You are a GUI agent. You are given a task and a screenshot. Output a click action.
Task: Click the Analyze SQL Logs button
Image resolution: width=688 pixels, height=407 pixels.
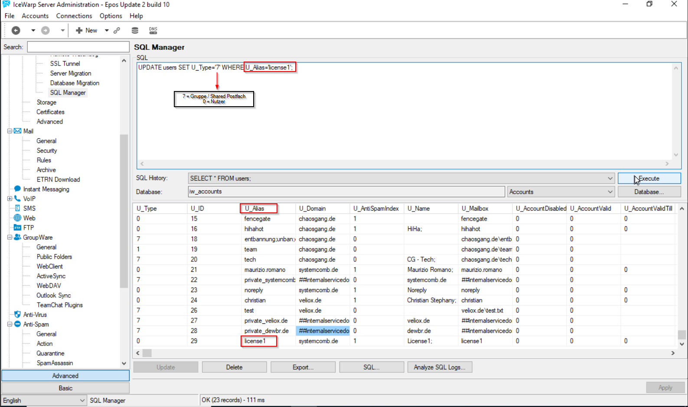point(440,367)
